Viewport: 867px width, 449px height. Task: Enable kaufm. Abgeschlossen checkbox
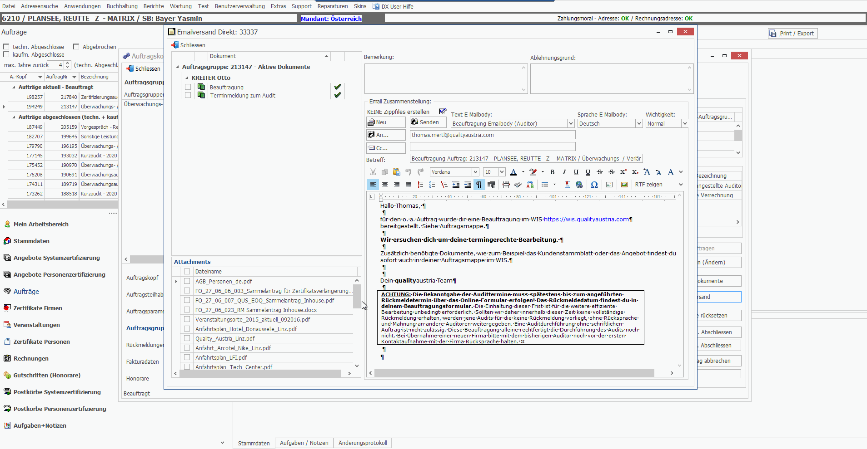(6, 54)
